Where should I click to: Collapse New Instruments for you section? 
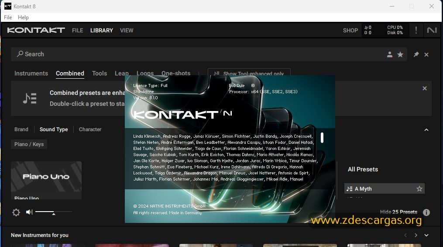tap(426, 235)
